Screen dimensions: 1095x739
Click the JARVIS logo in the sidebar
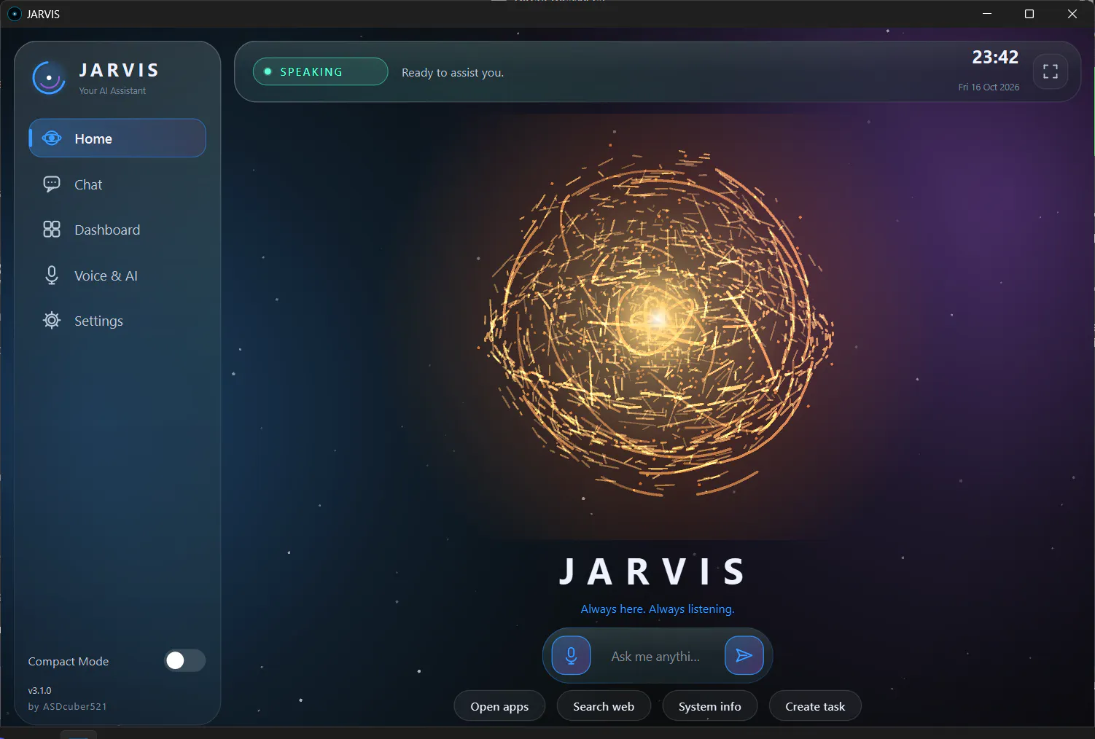coord(49,78)
